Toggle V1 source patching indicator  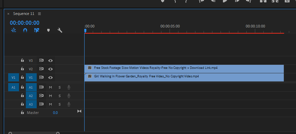click(x=13, y=77)
